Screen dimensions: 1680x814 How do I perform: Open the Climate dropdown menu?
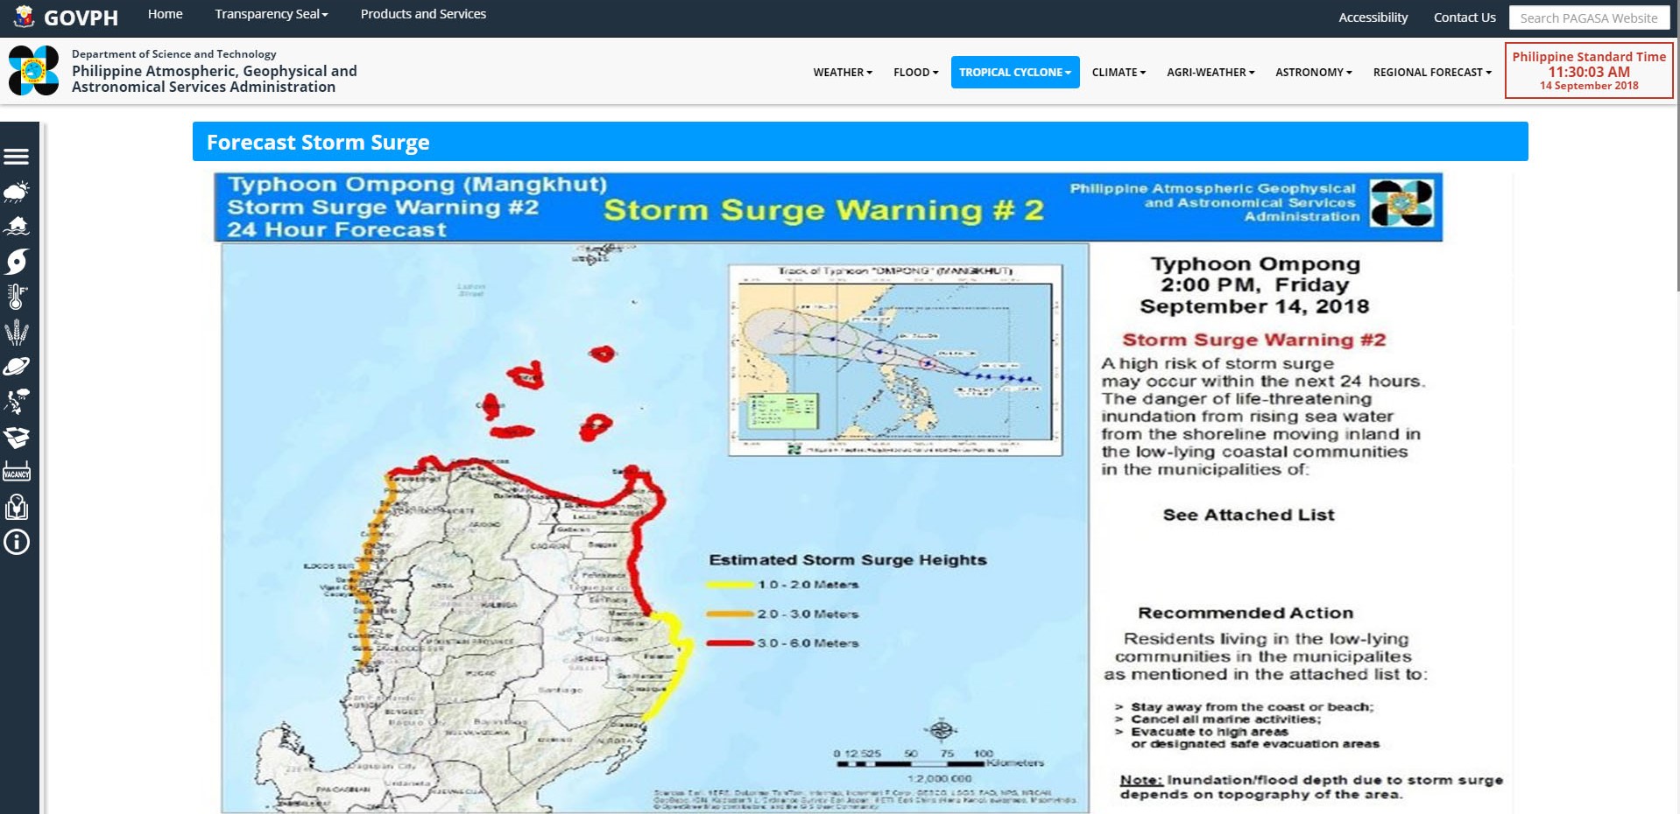1119,73
